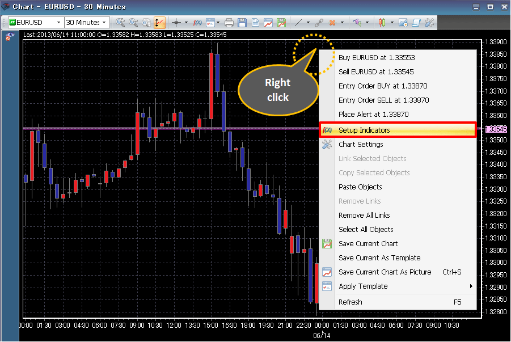511x342 pixels.
Task: Open Setup Indicators from context menu
Action: [x=398, y=130]
